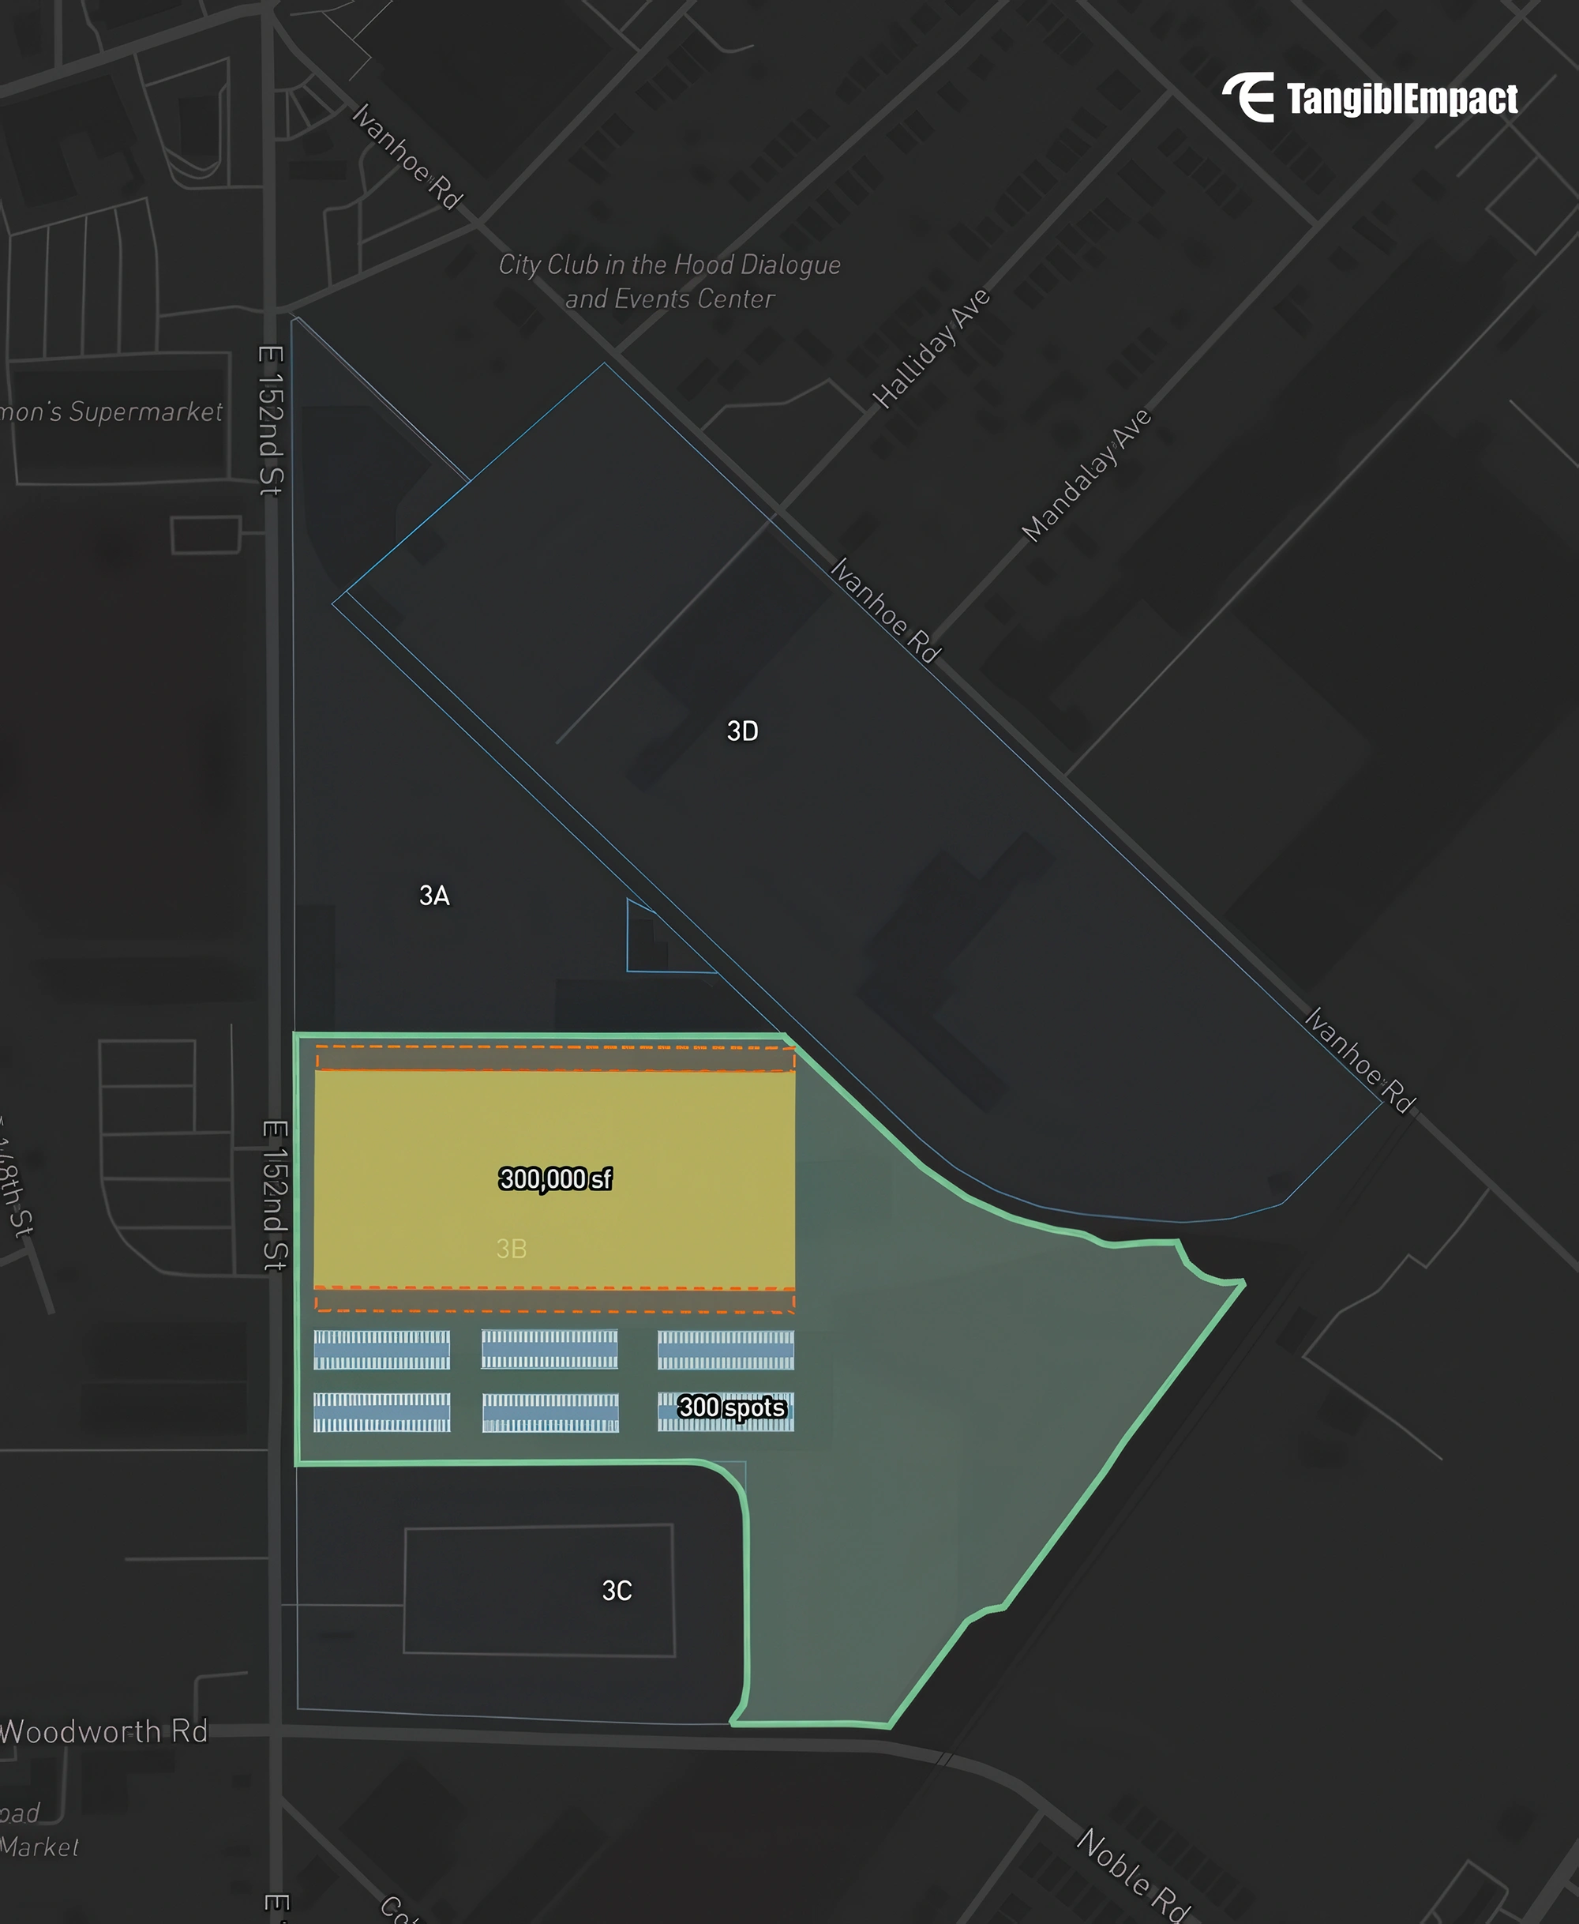This screenshot has width=1579, height=1924.
Task: Click the 3C parcel label
Action: tap(617, 1590)
